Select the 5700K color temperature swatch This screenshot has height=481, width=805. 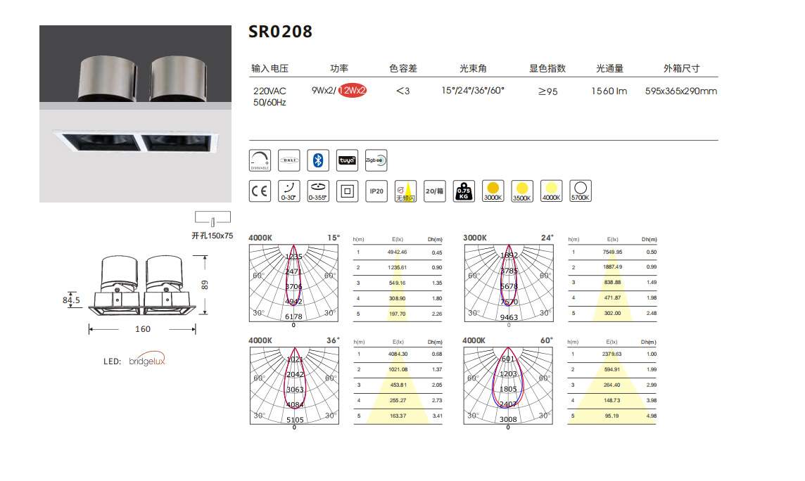(581, 191)
